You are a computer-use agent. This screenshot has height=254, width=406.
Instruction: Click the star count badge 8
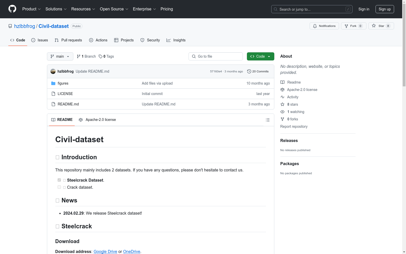click(388, 26)
